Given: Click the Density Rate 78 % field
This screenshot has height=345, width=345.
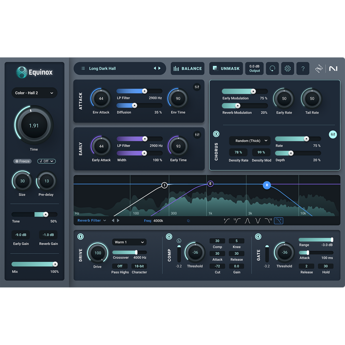Looking at the screenshot, I should [238, 152].
